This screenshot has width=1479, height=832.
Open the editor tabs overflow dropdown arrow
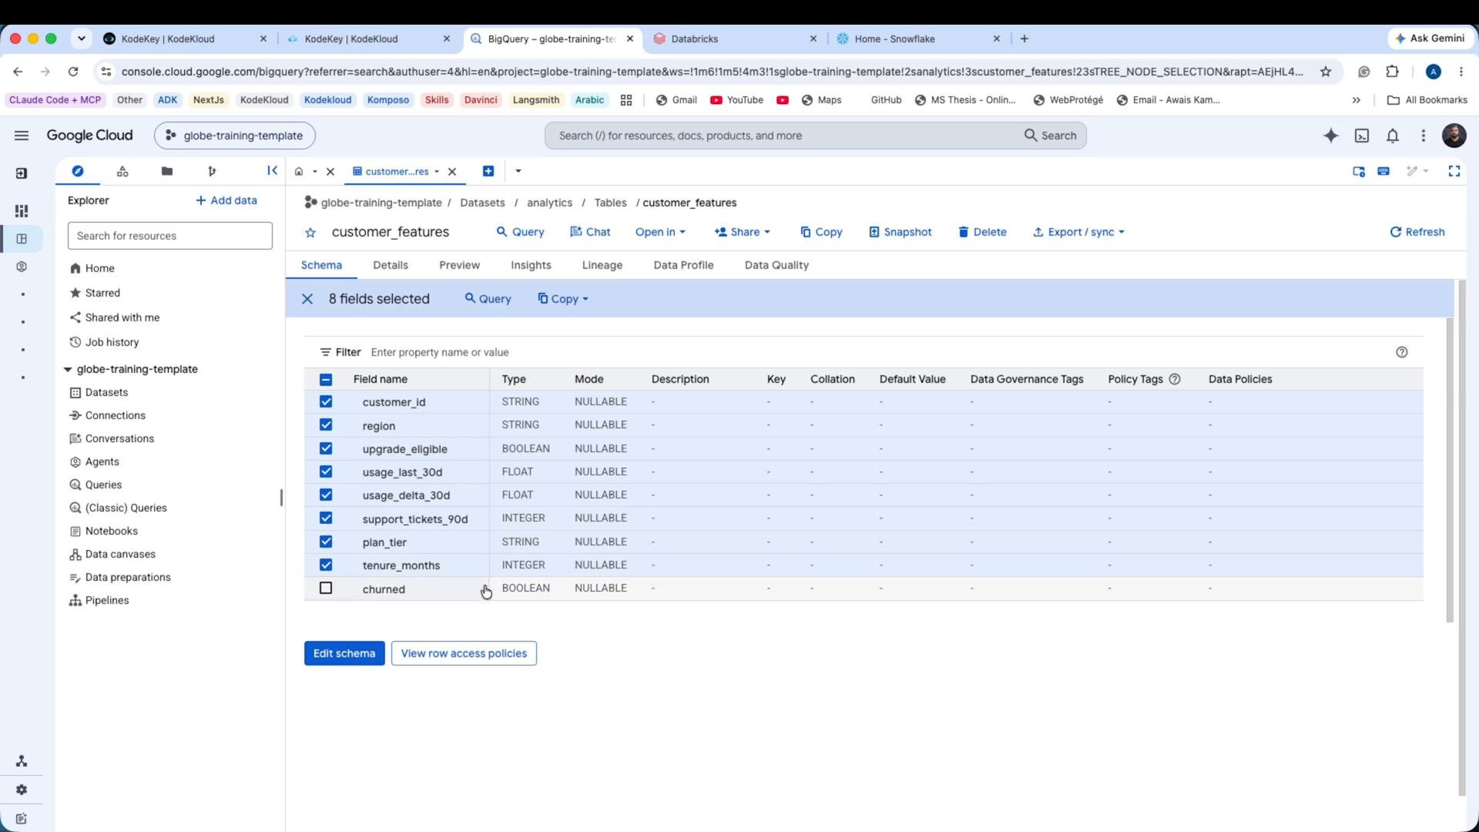click(x=518, y=171)
